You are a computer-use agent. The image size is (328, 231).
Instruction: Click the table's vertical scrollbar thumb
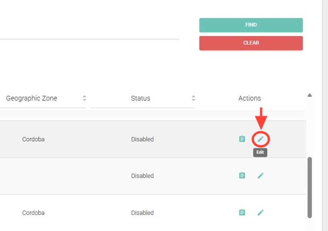pos(310,187)
